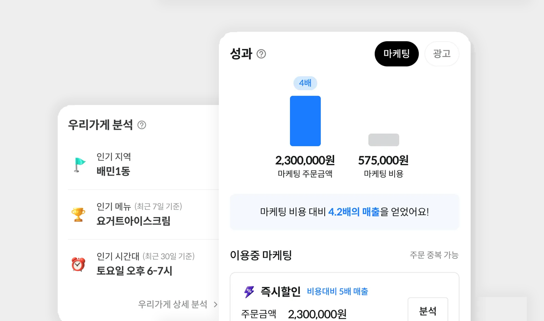Click the blue 마케팅 주문금액 bar
Image resolution: width=544 pixels, height=321 pixels.
pos(305,121)
